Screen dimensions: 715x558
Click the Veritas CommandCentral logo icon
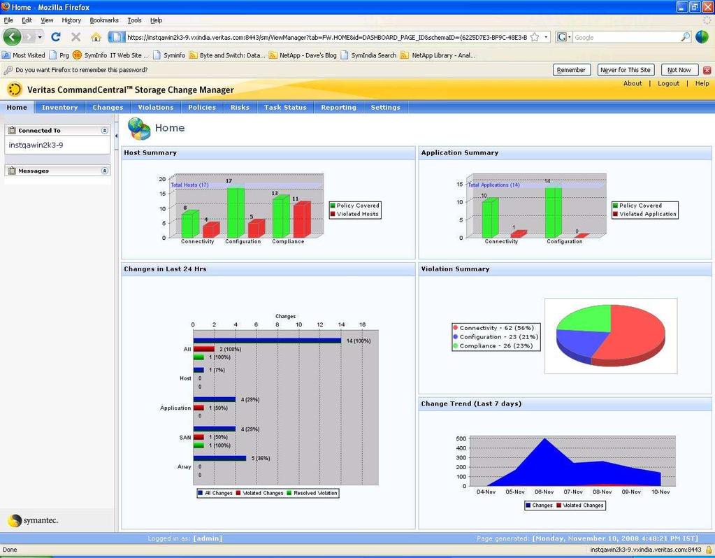tap(14, 90)
